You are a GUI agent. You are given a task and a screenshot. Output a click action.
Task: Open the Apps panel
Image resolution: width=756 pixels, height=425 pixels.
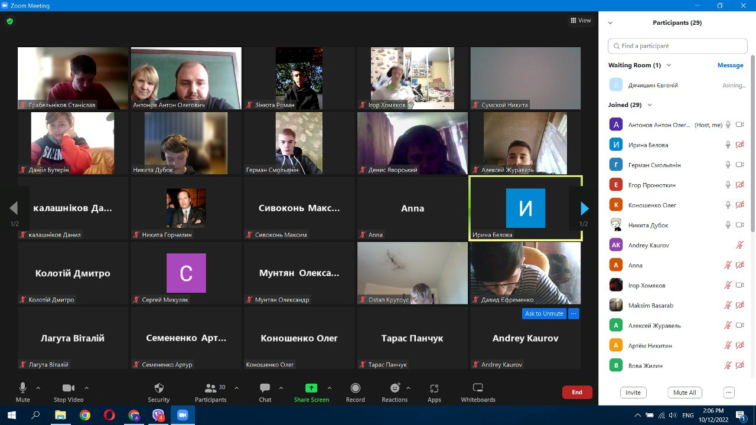pyautogui.click(x=434, y=388)
